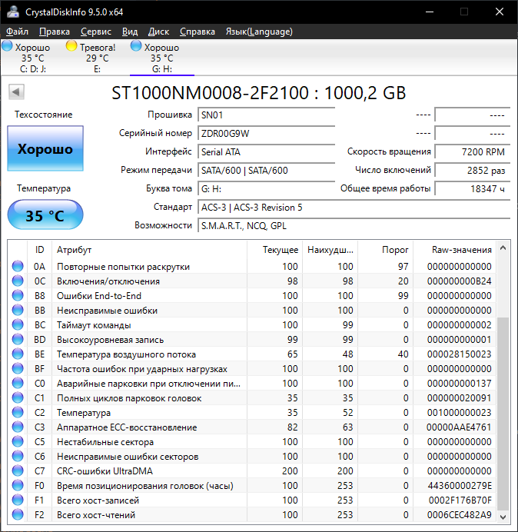Click the Текущее column header
Screen dimensions: 518x532
click(275, 250)
